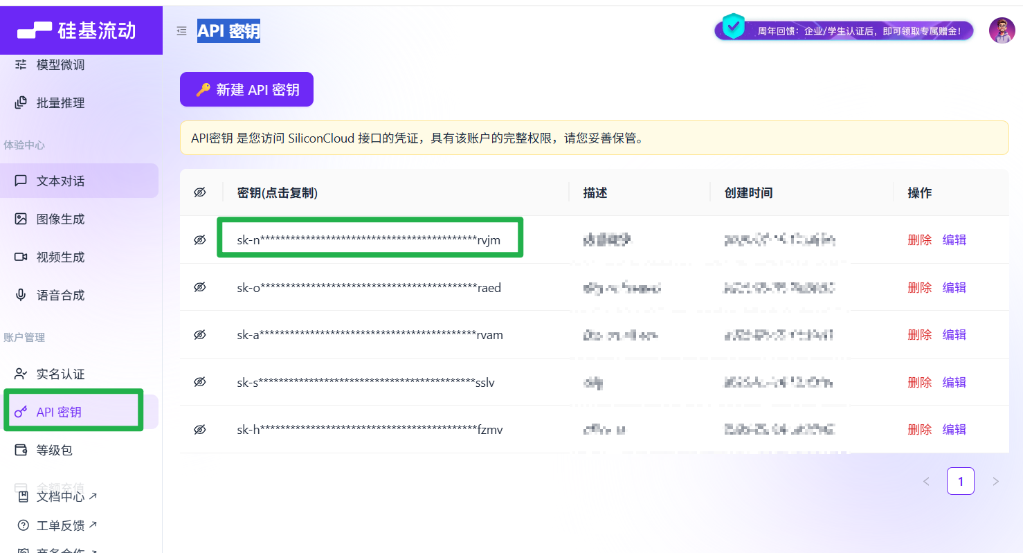Screen dimensions: 1023x553
Task: Go to previous page arrow in pagination
Action: (x=926, y=481)
